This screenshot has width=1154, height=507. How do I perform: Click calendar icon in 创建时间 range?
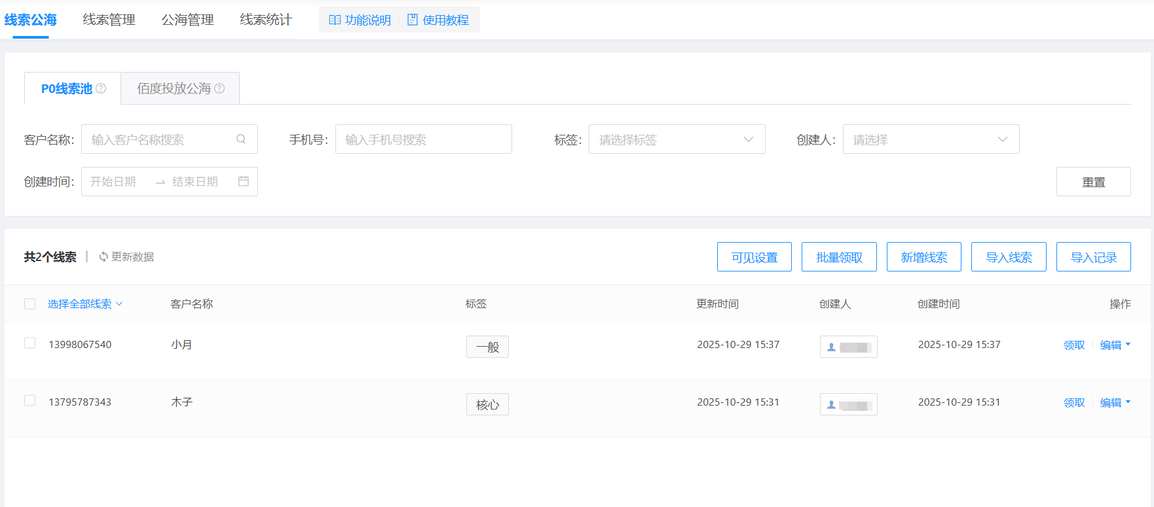(244, 181)
